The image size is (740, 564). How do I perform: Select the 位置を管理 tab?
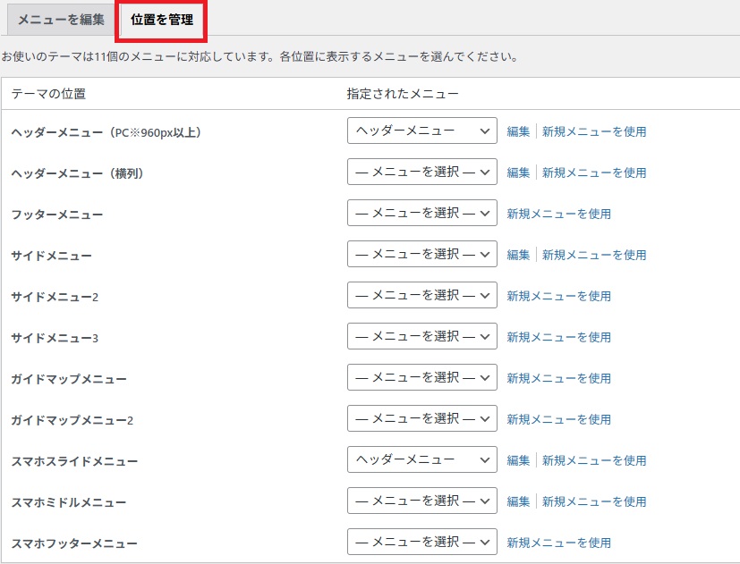161,20
